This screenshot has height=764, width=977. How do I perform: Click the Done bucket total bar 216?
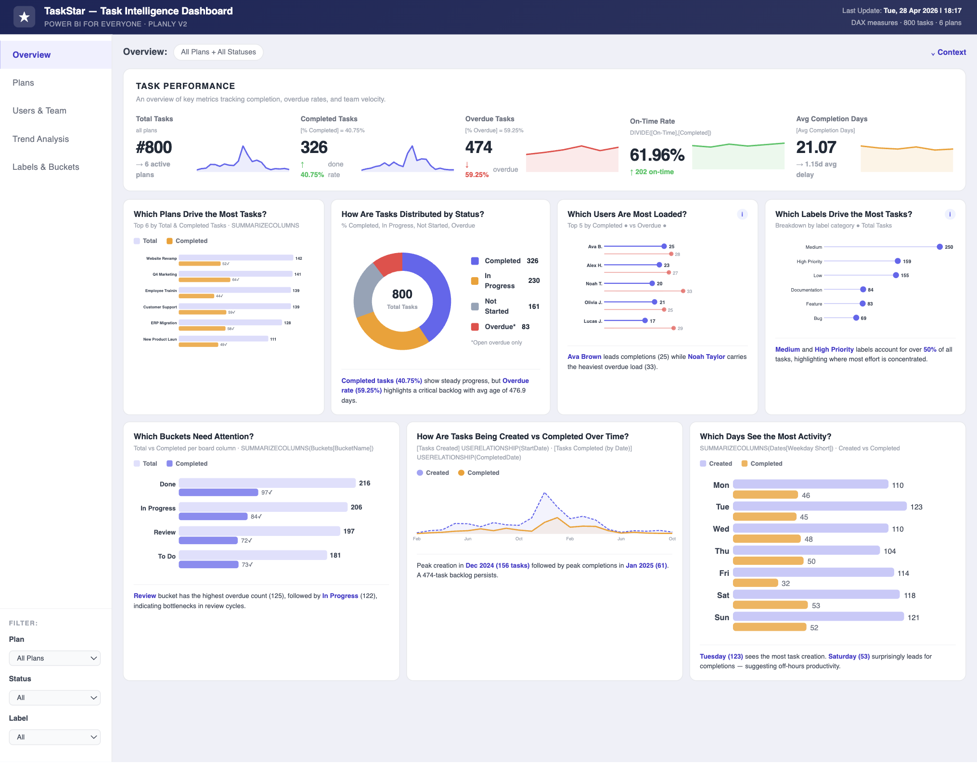[267, 483]
